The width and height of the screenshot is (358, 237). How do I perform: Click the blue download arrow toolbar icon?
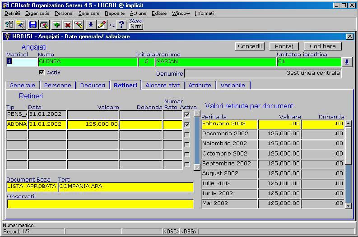pos(91,24)
